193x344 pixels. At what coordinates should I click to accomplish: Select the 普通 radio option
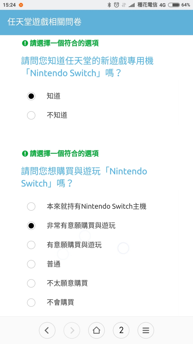(31, 264)
